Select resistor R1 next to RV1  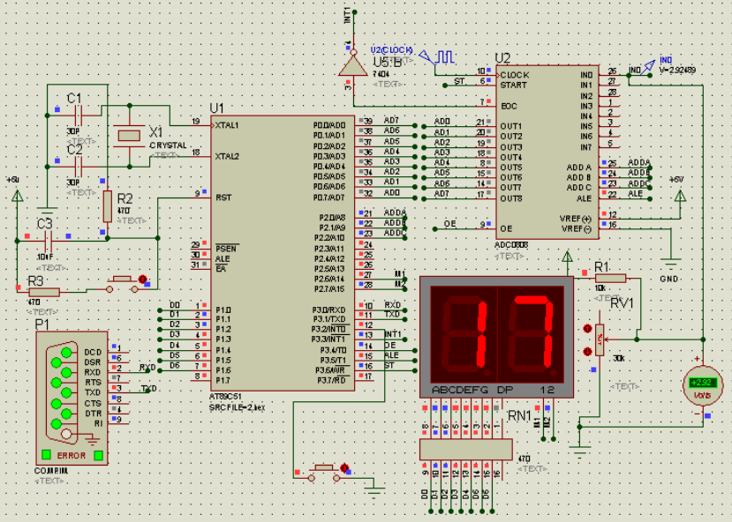pos(610,279)
